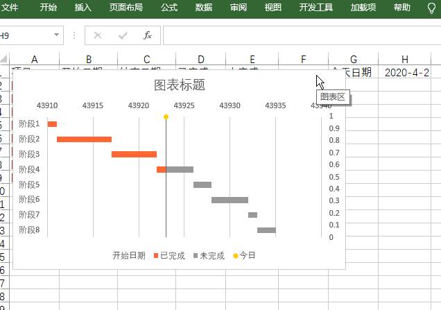
Task: Select the yellow 今日 marker dot in chart
Action: click(166, 117)
